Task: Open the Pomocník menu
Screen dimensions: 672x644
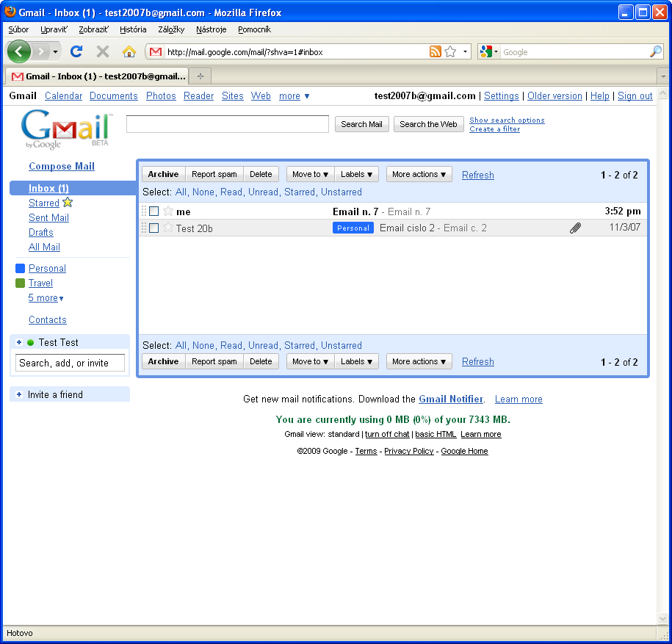Action: pyautogui.click(x=255, y=29)
